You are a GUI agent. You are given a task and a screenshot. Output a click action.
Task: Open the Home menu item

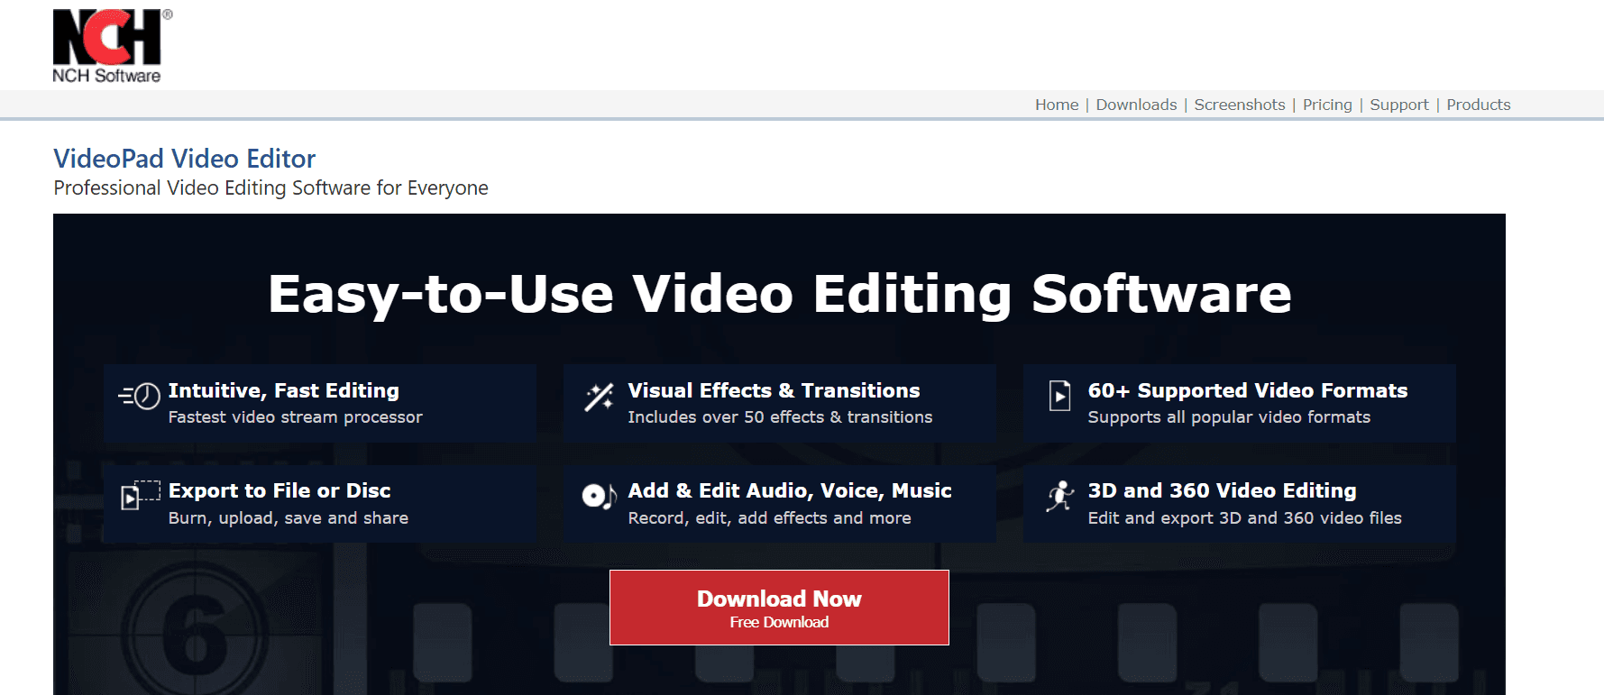click(1056, 105)
